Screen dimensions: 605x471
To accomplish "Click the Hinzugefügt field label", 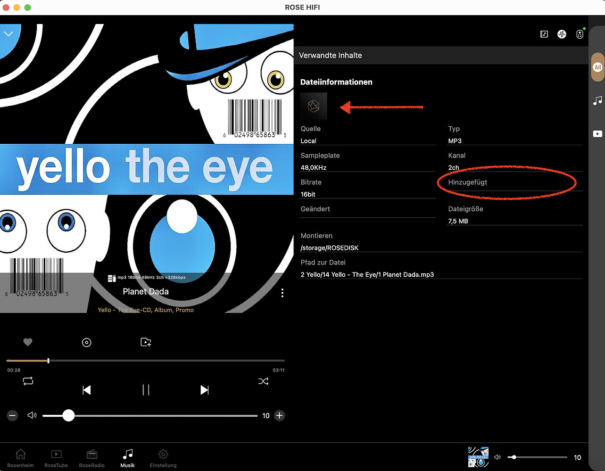I will (468, 182).
